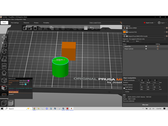Click the Add object toolbar icon
The width and height of the screenshot is (168, 126).
click(x=25, y=28)
